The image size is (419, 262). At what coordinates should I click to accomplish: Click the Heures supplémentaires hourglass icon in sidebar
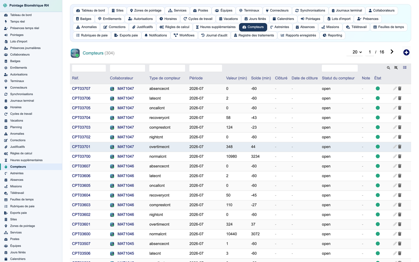pyautogui.click(x=6, y=160)
